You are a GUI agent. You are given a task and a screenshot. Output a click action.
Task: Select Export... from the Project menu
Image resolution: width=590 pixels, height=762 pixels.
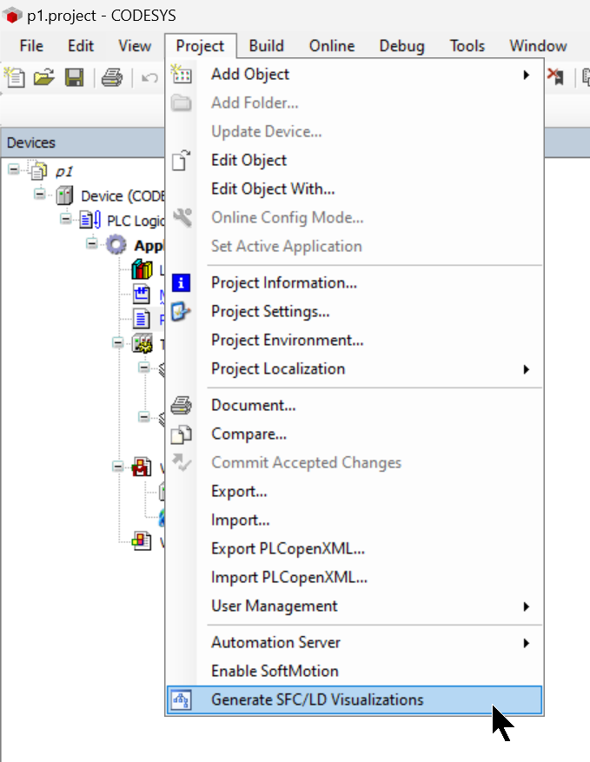point(355,491)
